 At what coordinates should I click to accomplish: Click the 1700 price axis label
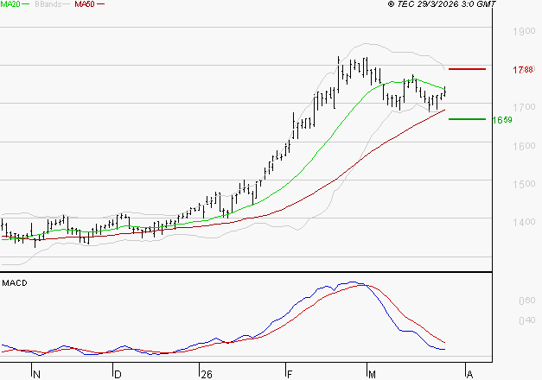point(524,107)
